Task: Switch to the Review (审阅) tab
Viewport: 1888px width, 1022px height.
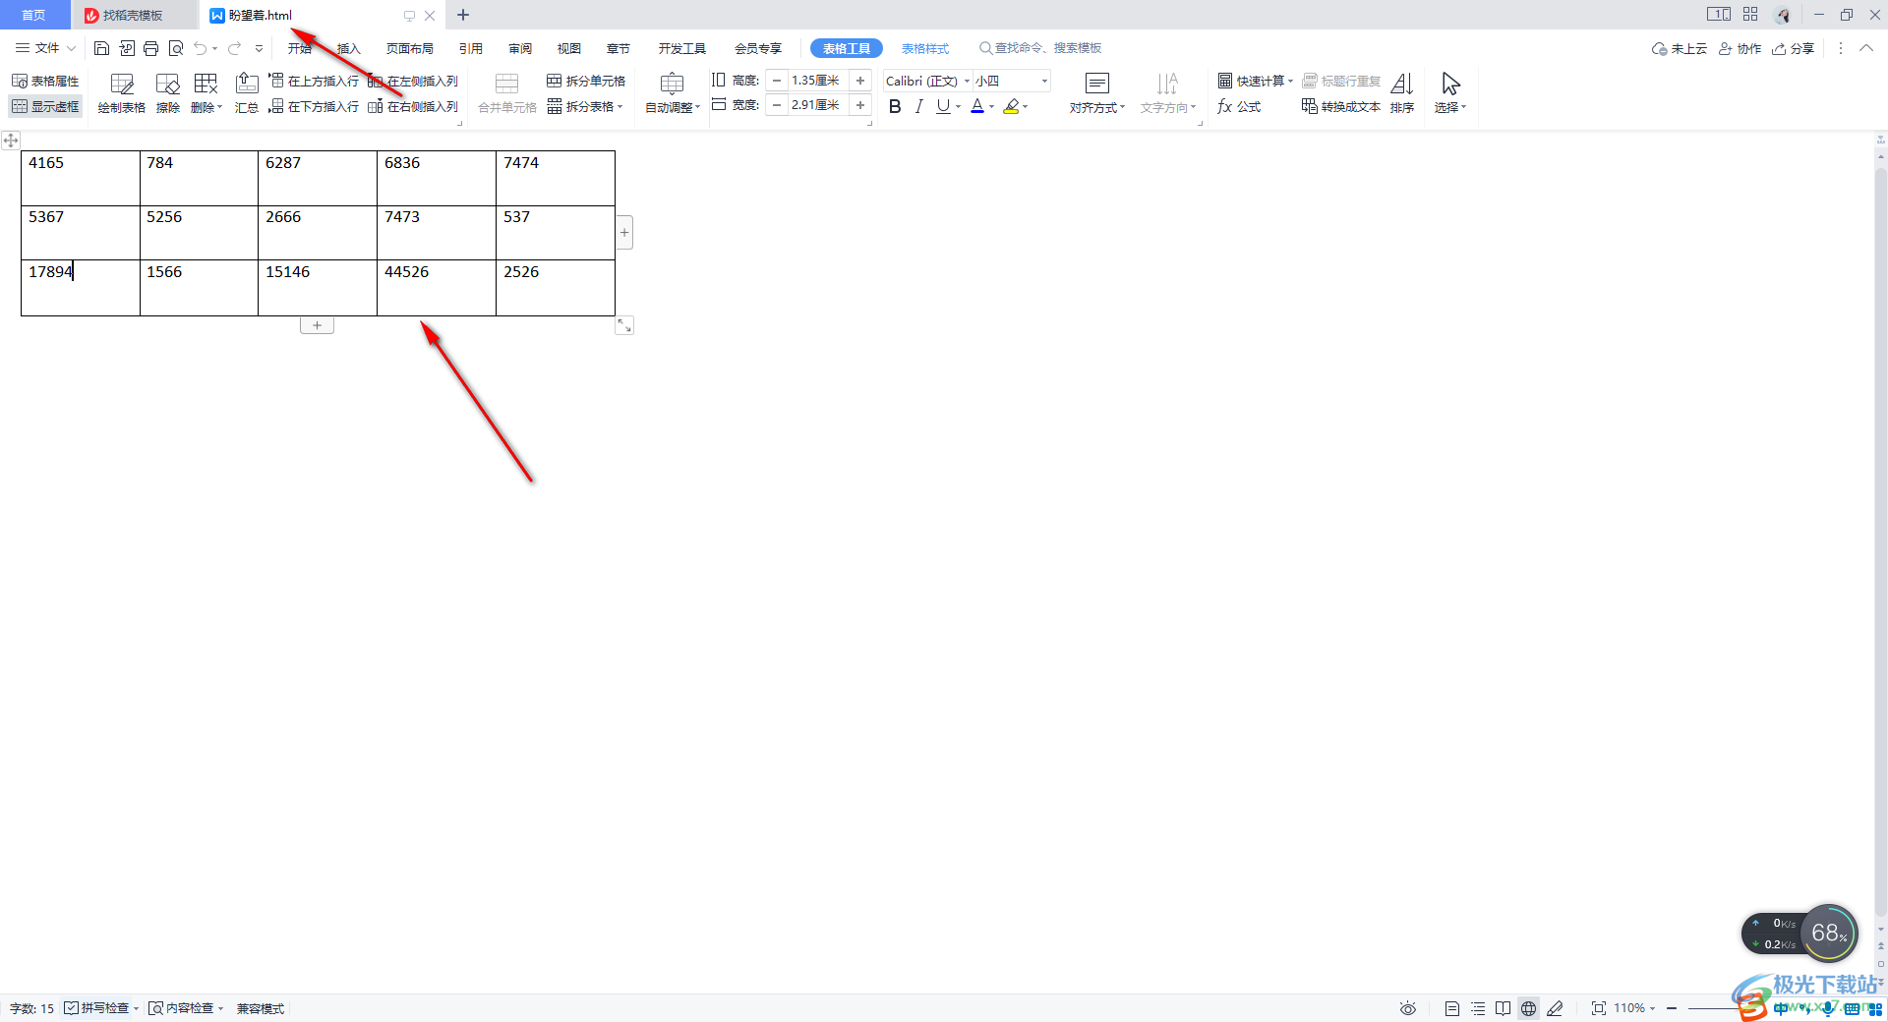Action: click(x=520, y=48)
